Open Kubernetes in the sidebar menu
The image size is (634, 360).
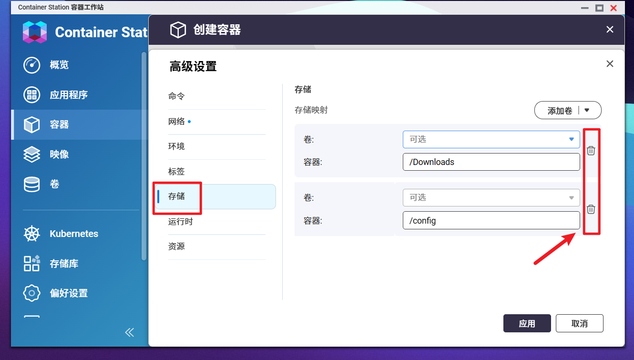[76, 234]
